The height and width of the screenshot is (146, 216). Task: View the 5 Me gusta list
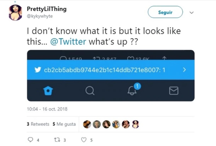[x=64, y=124]
